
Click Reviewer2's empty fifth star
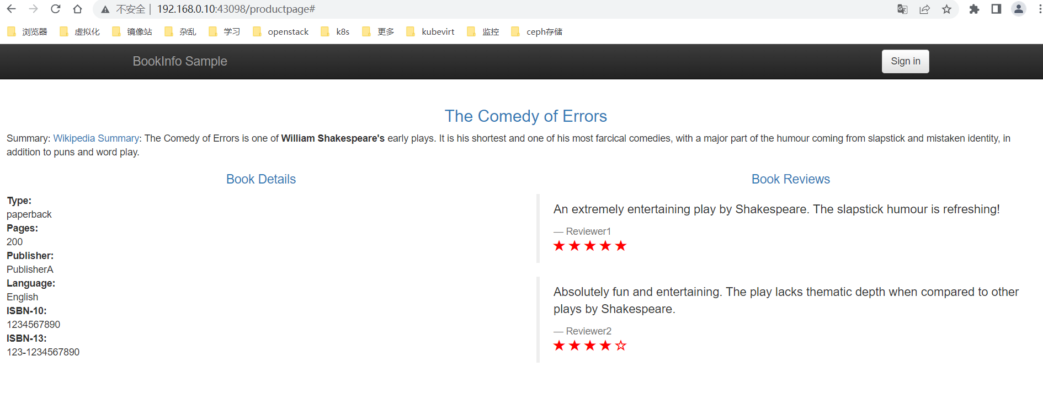[621, 346]
